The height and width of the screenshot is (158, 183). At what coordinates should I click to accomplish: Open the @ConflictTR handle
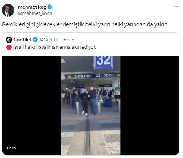[x=53, y=40]
